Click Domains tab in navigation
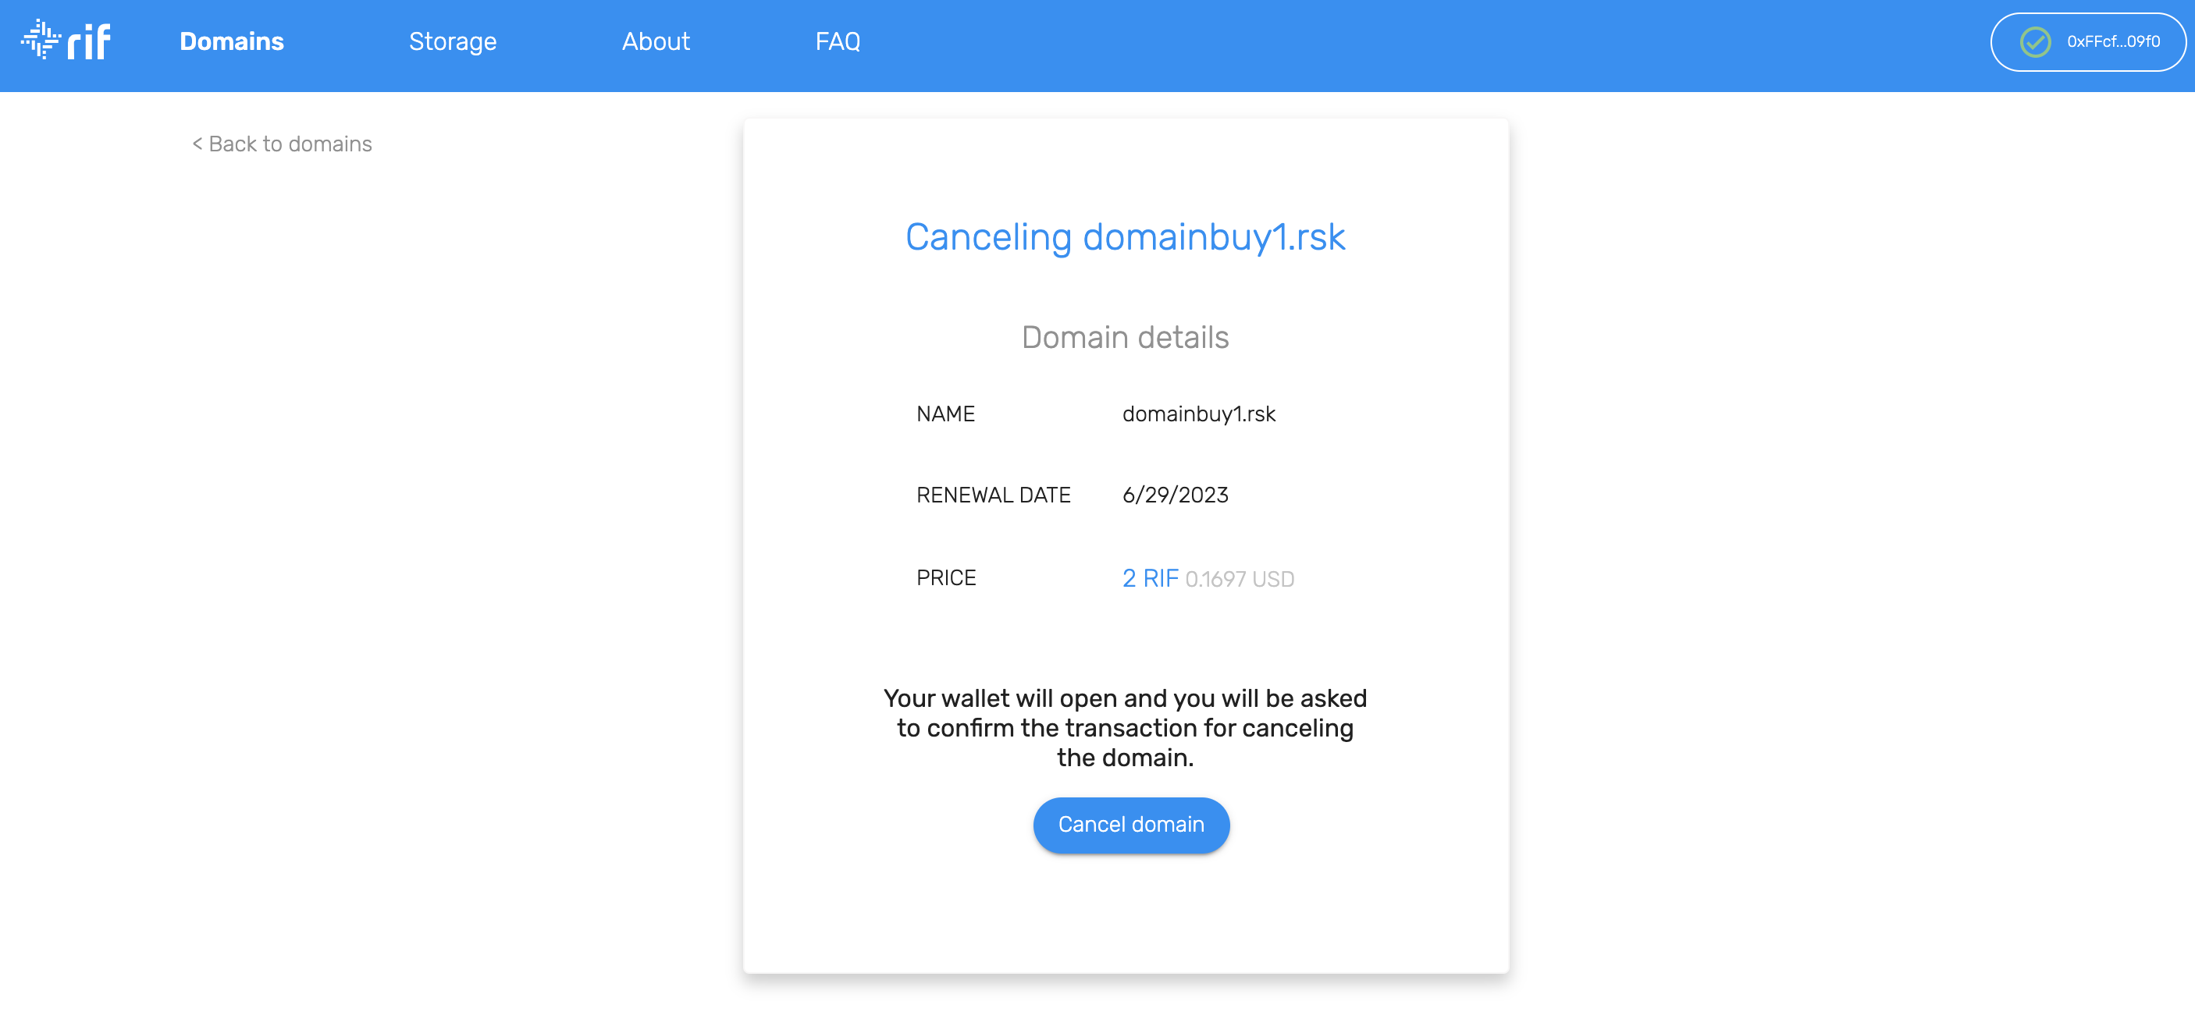Screen dimensions: 2195x1019 [x=233, y=42]
